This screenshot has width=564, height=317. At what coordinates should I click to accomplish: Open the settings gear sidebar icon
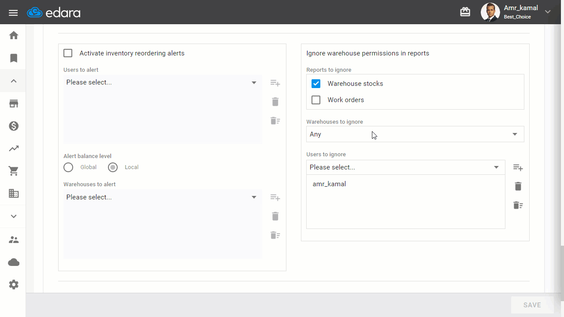(14, 285)
